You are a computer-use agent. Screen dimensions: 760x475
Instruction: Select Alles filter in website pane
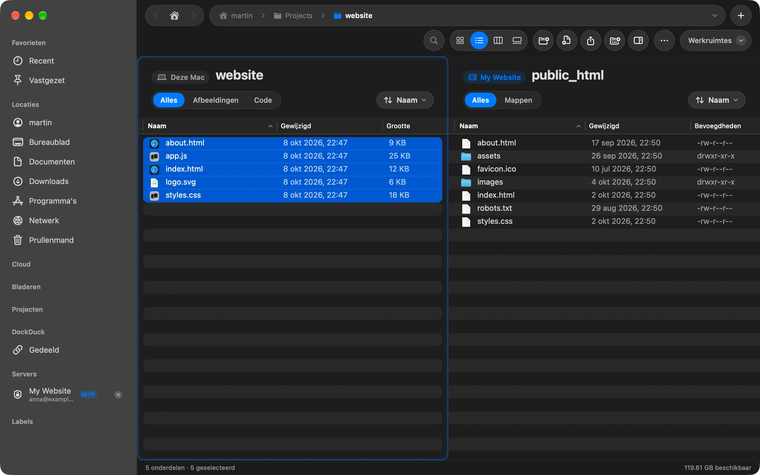point(169,100)
